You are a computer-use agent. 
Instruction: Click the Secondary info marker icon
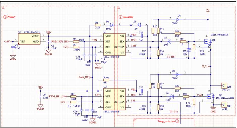(121, 17)
